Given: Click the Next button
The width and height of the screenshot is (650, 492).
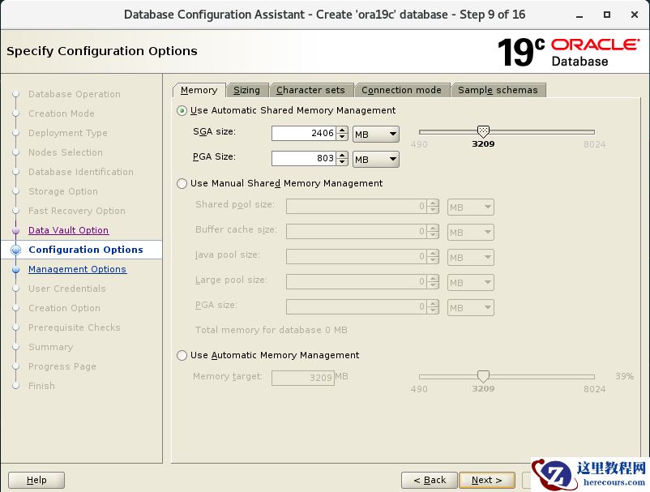Looking at the screenshot, I should point(487,480).
